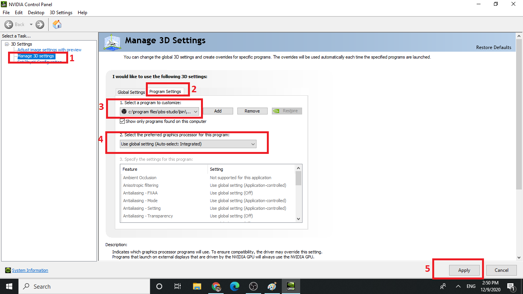This screenshot has height=294, width=523.
Task: Show hidden system tray icons
Action: (x=458, y=286)
